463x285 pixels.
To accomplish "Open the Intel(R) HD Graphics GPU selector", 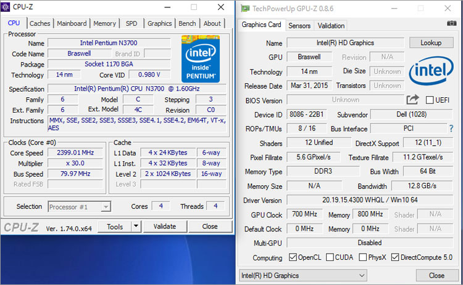I will tap(303, 276).
